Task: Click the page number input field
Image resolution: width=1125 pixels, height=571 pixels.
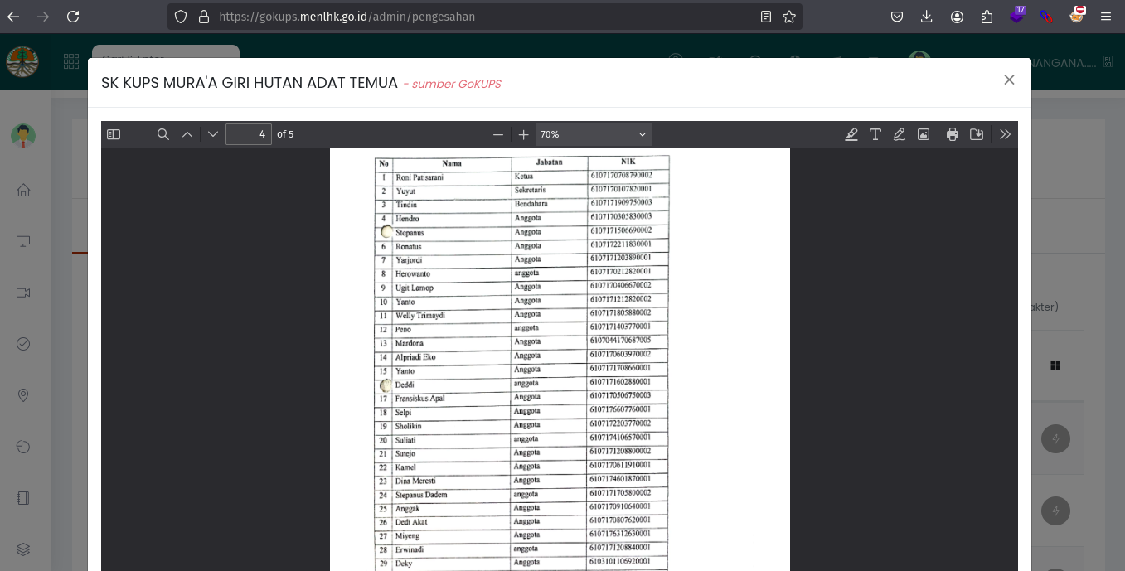Action: pyautogui.click(x=248, y=134)
